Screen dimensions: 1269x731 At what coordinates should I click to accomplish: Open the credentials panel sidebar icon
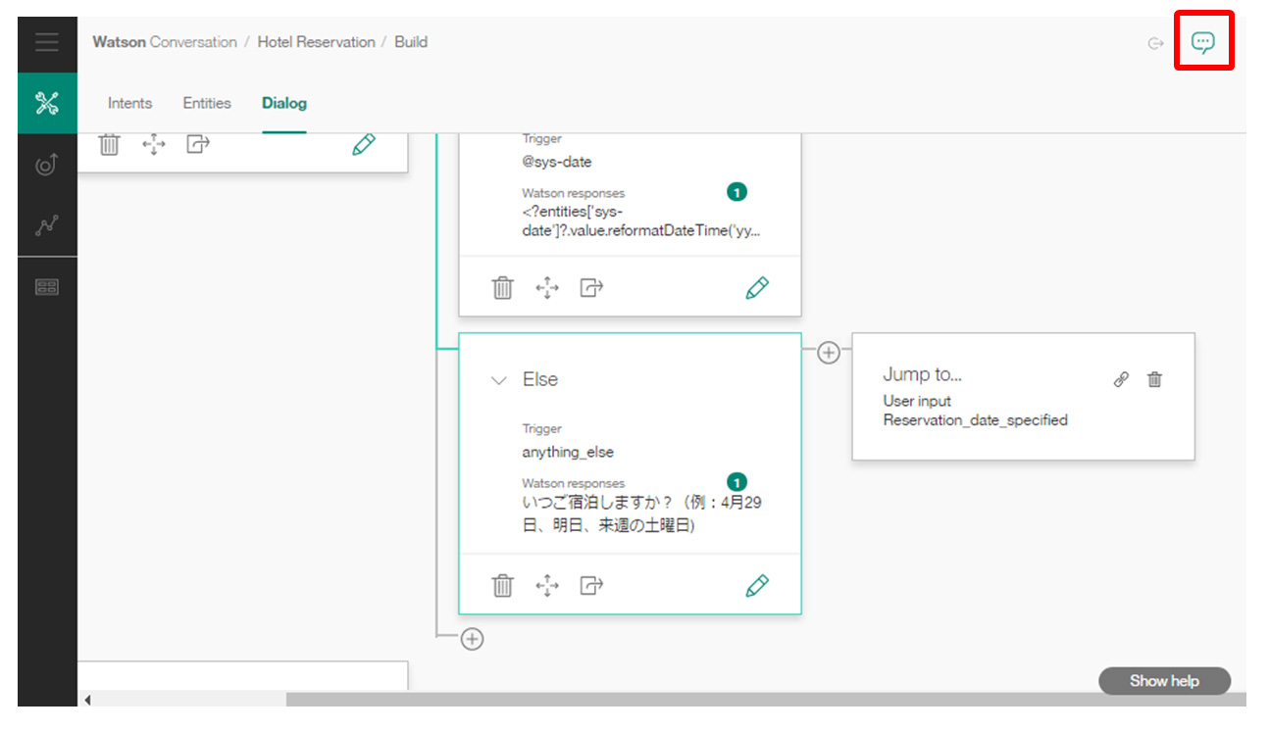pyautogui.click(x=47, y=287)
